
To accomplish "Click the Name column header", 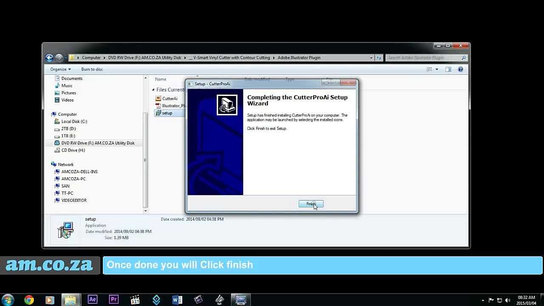I will pos(161,79).
